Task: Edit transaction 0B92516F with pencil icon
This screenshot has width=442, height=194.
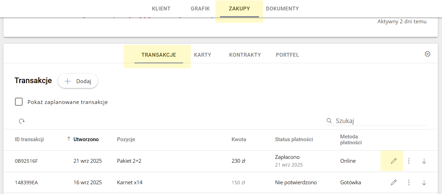Action: 393,161
